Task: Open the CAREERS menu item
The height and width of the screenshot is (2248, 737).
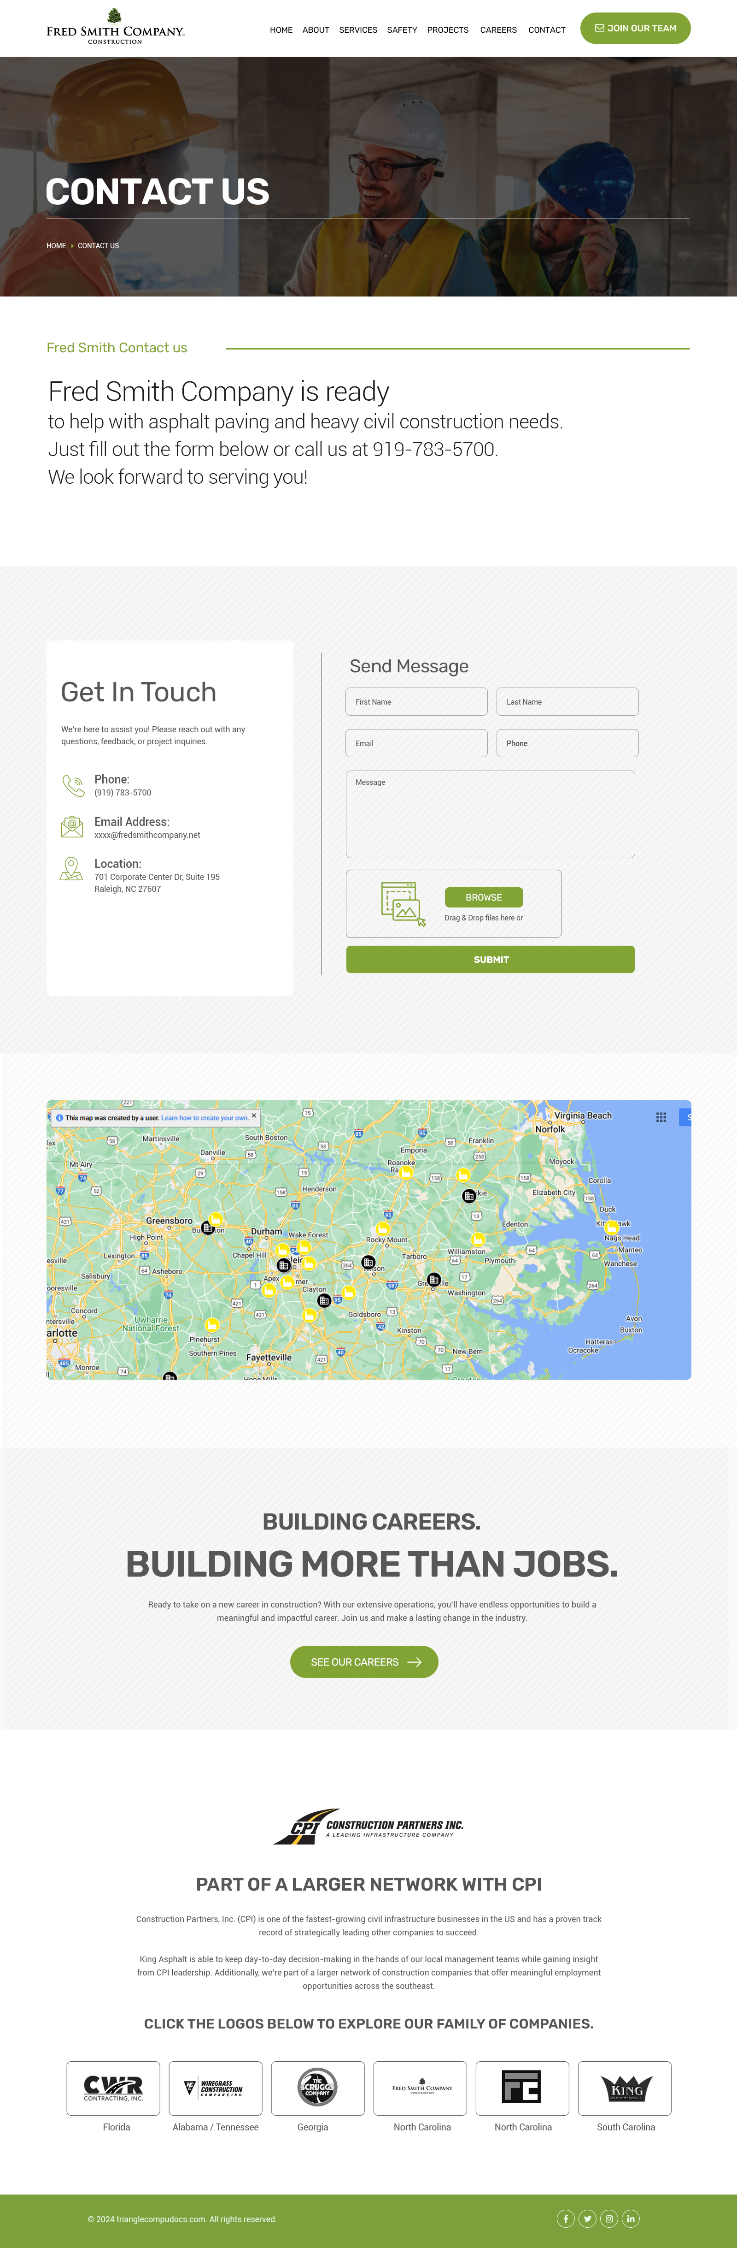Action: coord(498,30)
